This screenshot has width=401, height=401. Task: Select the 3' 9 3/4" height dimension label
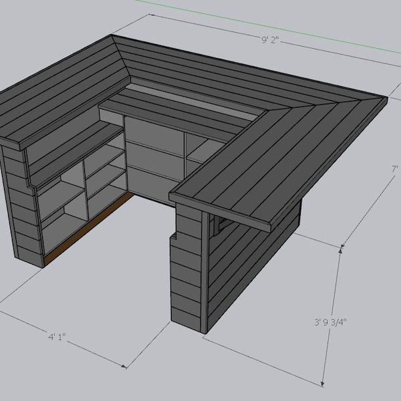click(330, 321)
